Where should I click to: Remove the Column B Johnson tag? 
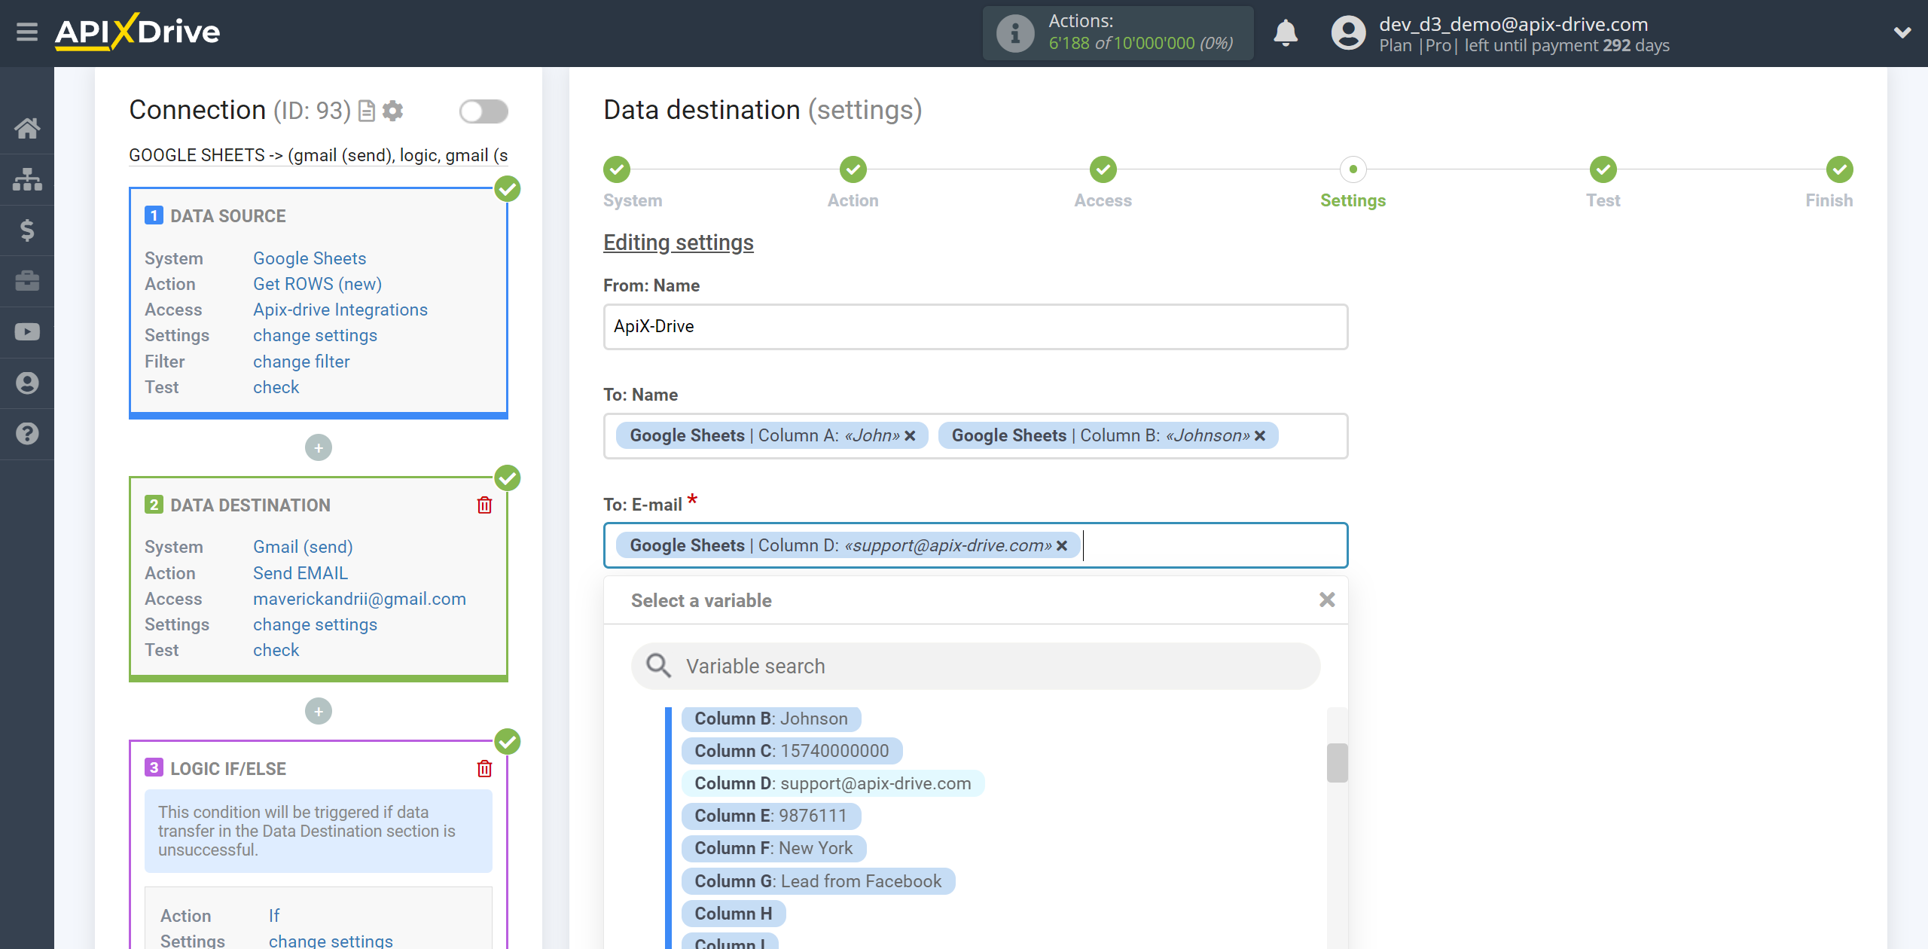click(x=1260, y=436)
